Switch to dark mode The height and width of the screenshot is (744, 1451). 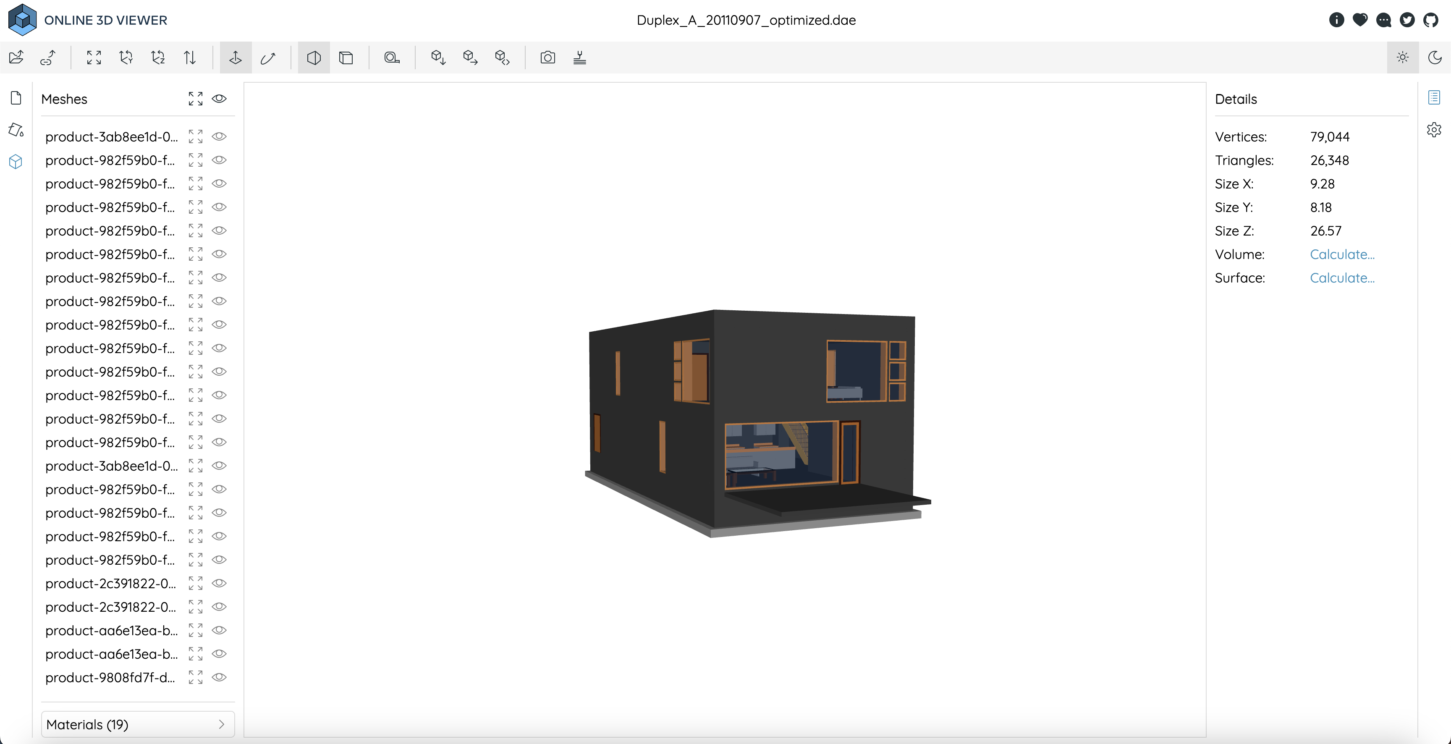(1435, 58)
